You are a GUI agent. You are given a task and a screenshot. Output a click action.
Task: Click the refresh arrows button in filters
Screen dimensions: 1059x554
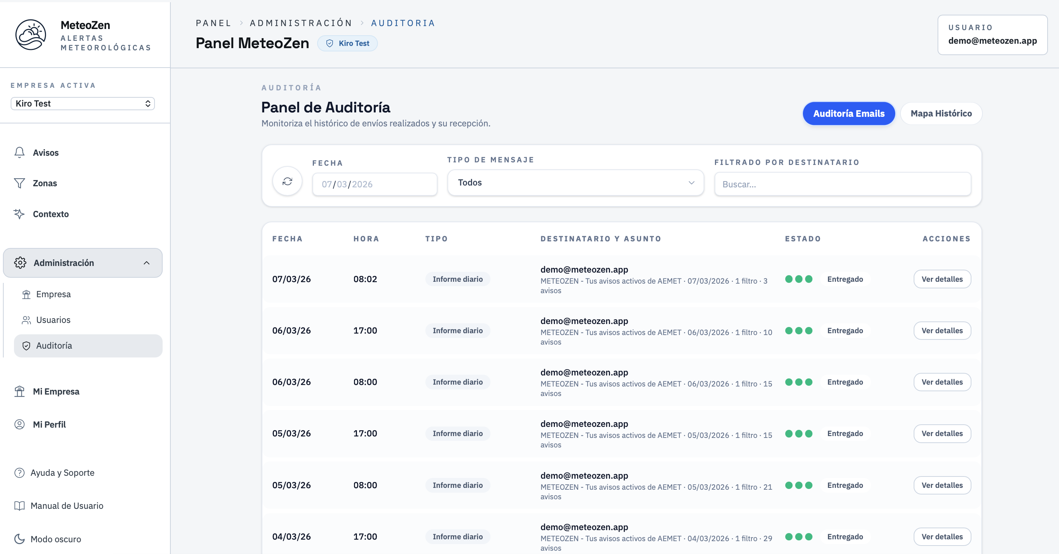tap(287, 181)
